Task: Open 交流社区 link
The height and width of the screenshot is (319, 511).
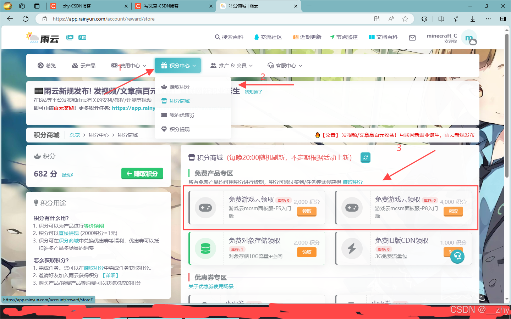Action: 268,37
